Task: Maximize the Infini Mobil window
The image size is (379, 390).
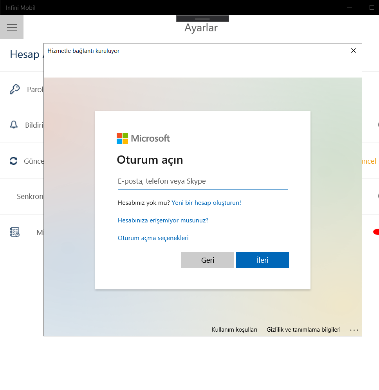Action: [x=372, y=7]
